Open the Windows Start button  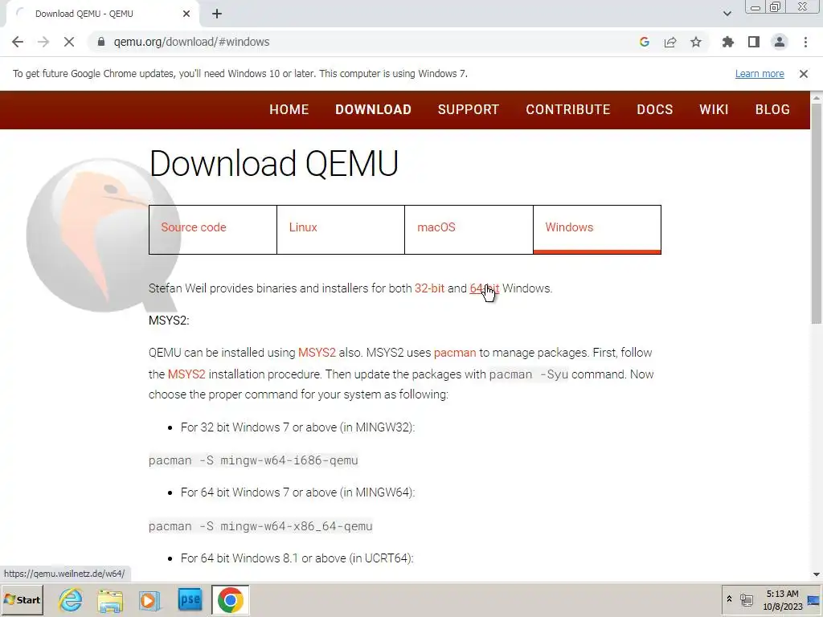pos(22,599)
